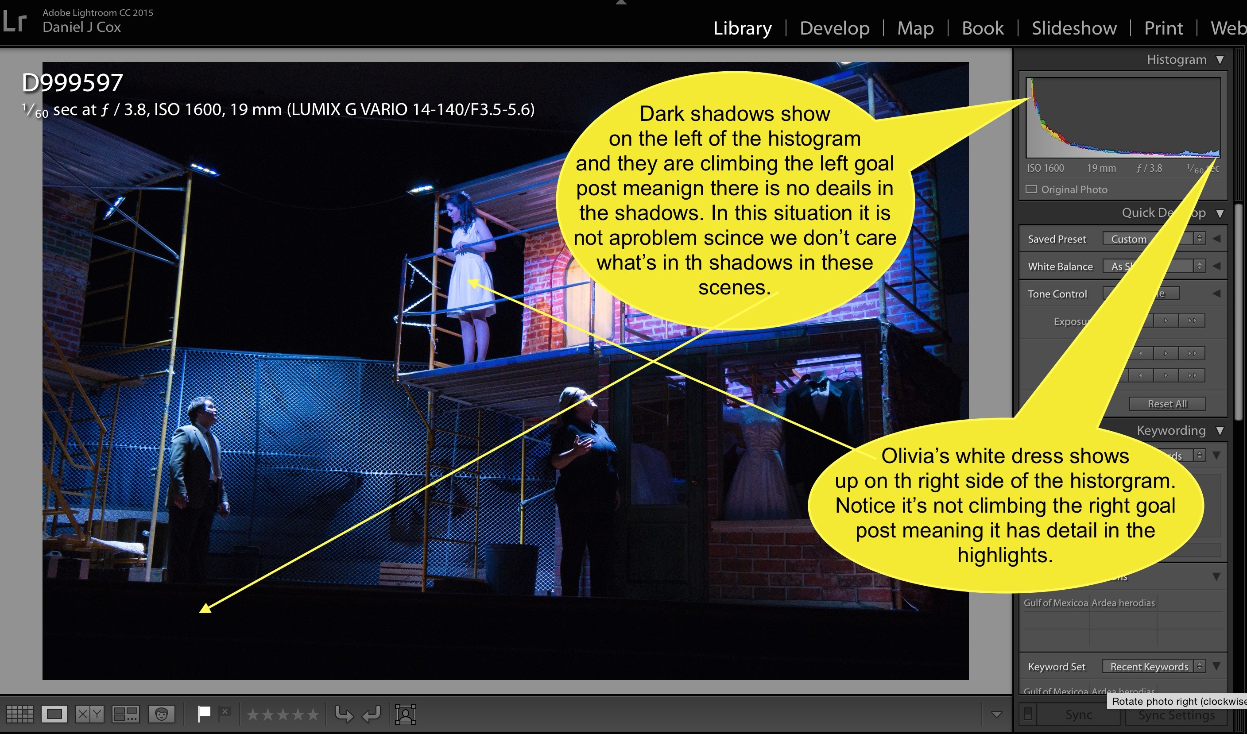Screen dimensions: 1247x734
Task: Collapse the Histogram panel
Action: click(x=1220, y=59)
